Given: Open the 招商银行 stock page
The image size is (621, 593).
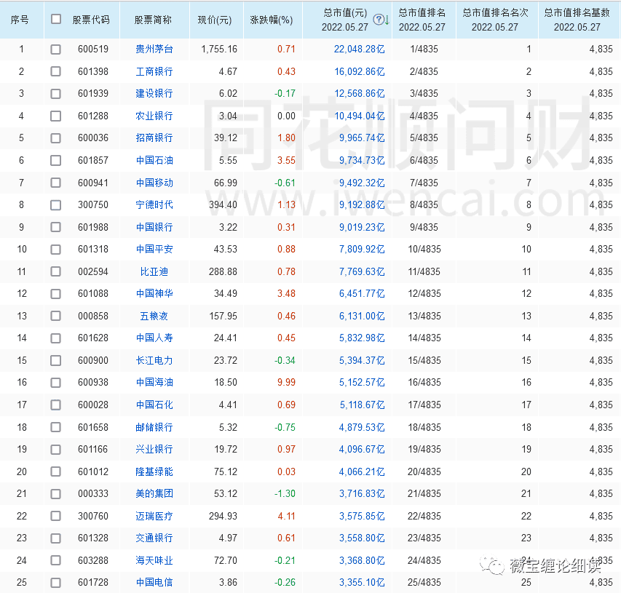Looking at the screenshot, I should pyautogui.click(x=154, y=138).
